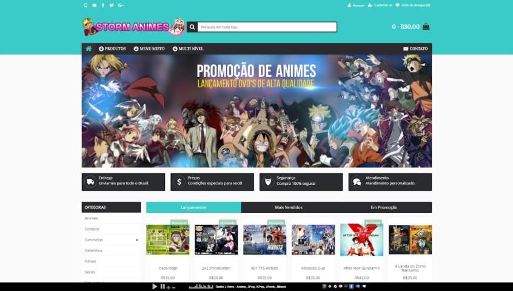Open the Lista de desejos link

(413, 5)
